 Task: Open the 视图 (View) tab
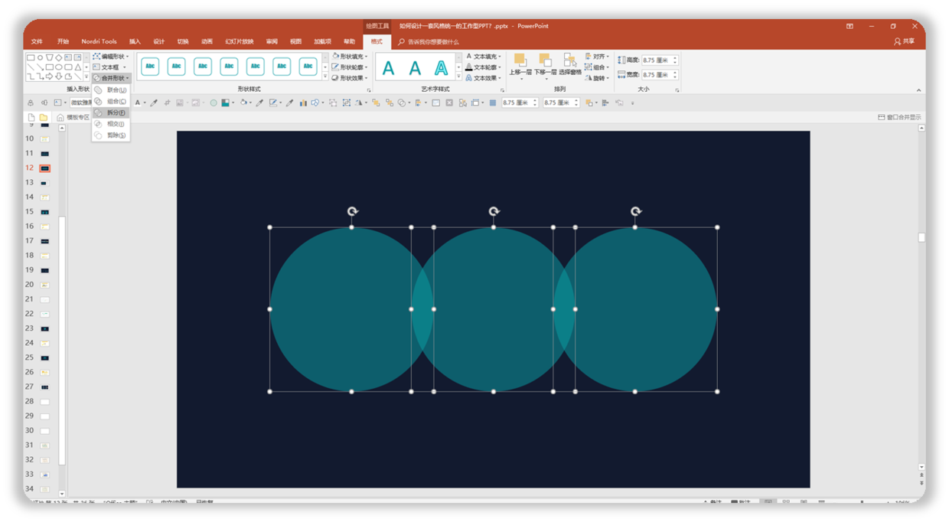295,41
